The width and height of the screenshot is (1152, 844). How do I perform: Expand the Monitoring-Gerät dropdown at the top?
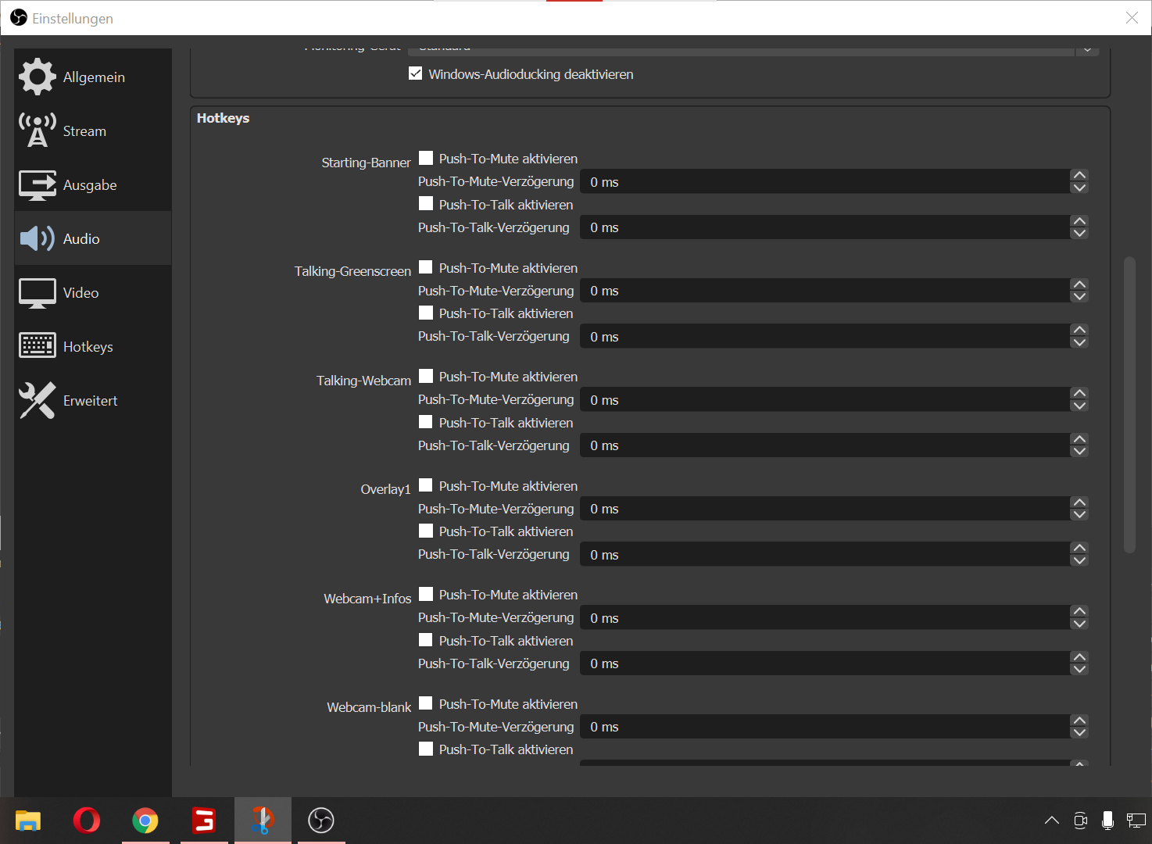1086,50
